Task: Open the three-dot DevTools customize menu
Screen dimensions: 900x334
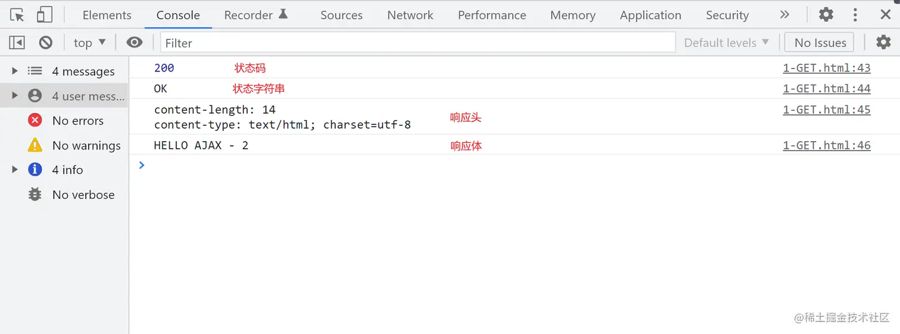Action: pos(855,15)
